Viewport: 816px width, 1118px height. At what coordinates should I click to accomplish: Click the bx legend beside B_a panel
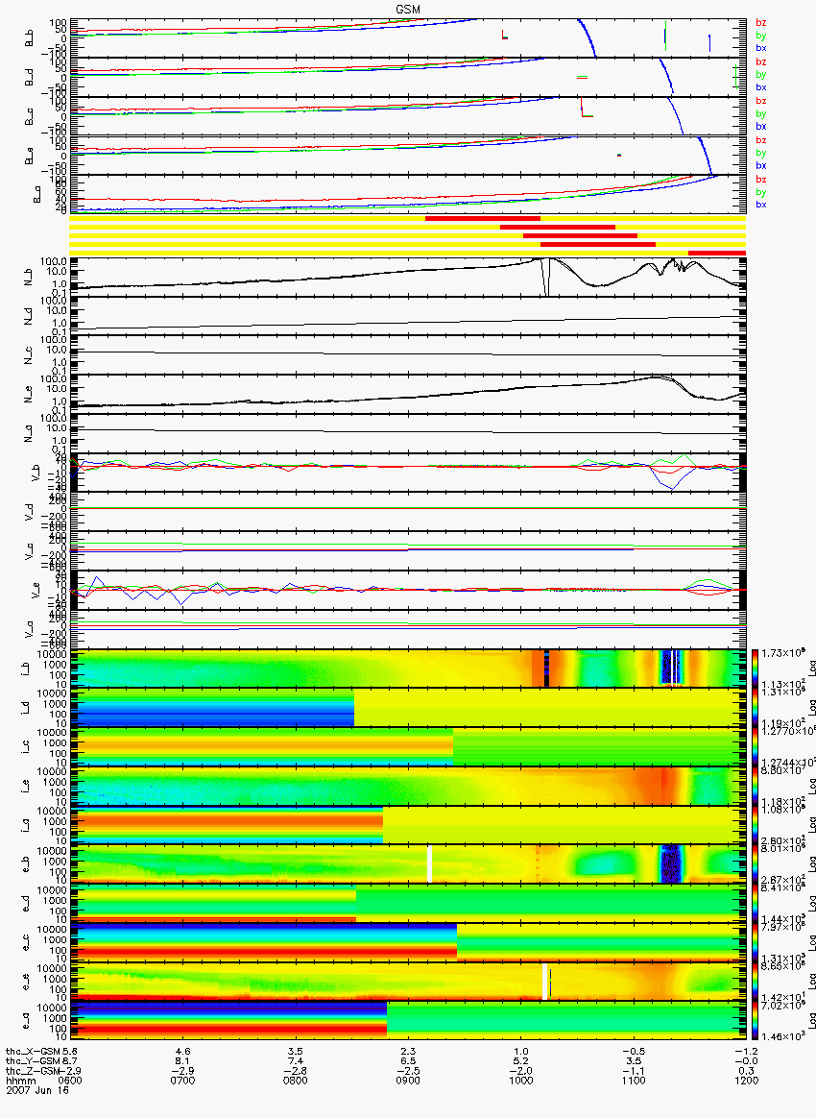(x=761, y=205)
